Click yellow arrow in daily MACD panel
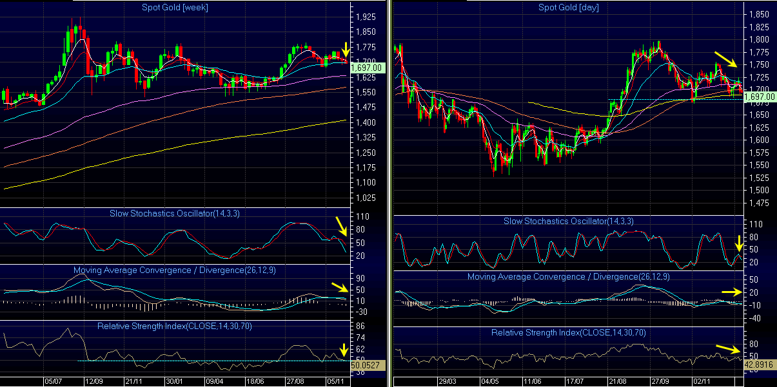This screenshot has height=387, width=777. pos(731,292)
